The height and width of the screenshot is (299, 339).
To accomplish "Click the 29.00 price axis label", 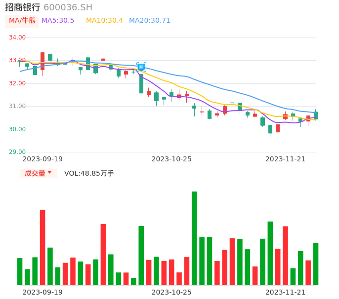I will pos(17,152).
